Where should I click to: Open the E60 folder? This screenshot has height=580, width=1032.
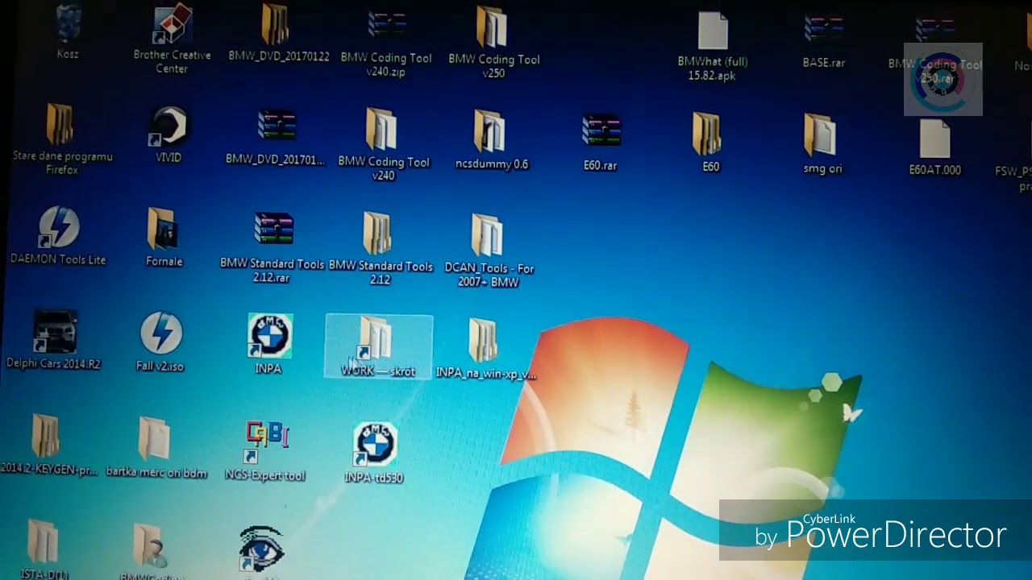pos(709,143)
